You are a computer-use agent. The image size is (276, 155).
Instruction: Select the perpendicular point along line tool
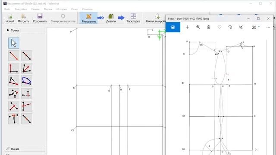coord(14,106)
